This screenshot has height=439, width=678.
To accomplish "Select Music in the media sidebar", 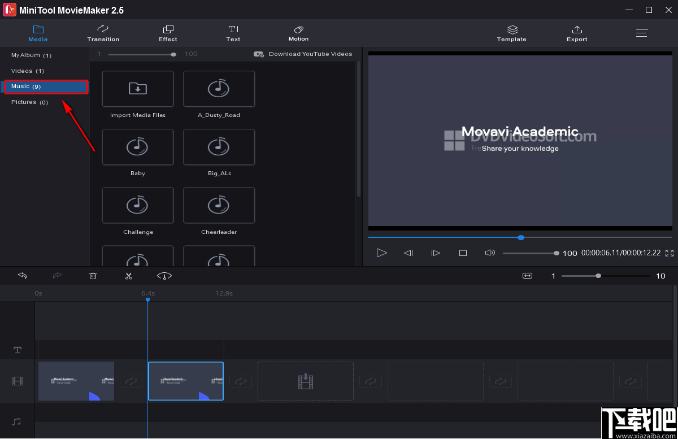I will [45, 86].
